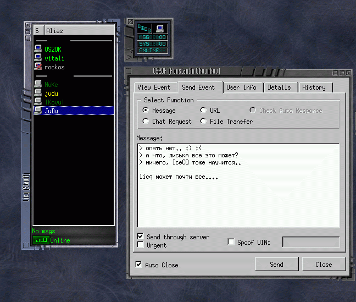Select the Message radio button
This screenshot has width=356, height=302.
point(146,110)
